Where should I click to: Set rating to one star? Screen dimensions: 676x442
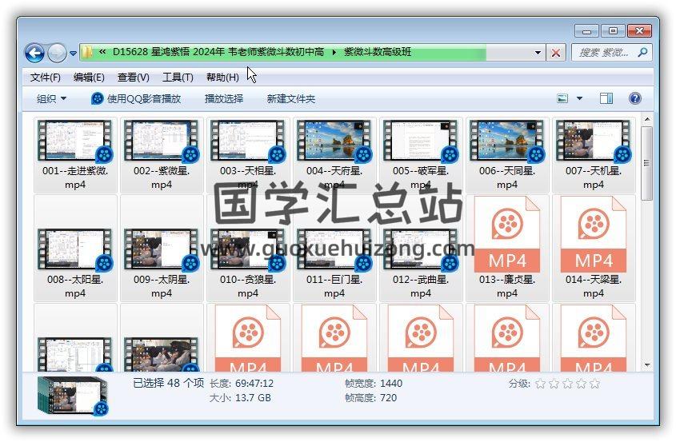pos(540,384)
